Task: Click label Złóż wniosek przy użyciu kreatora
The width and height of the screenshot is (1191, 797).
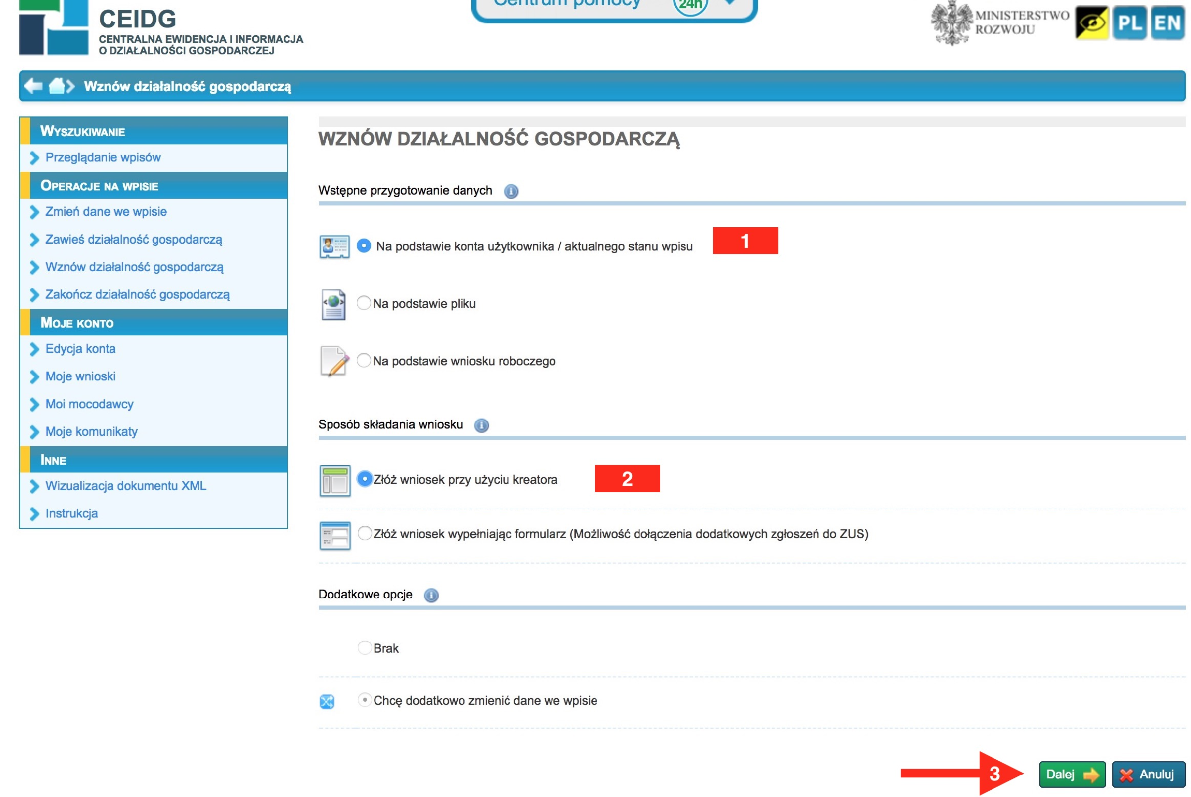Action: 466,480
